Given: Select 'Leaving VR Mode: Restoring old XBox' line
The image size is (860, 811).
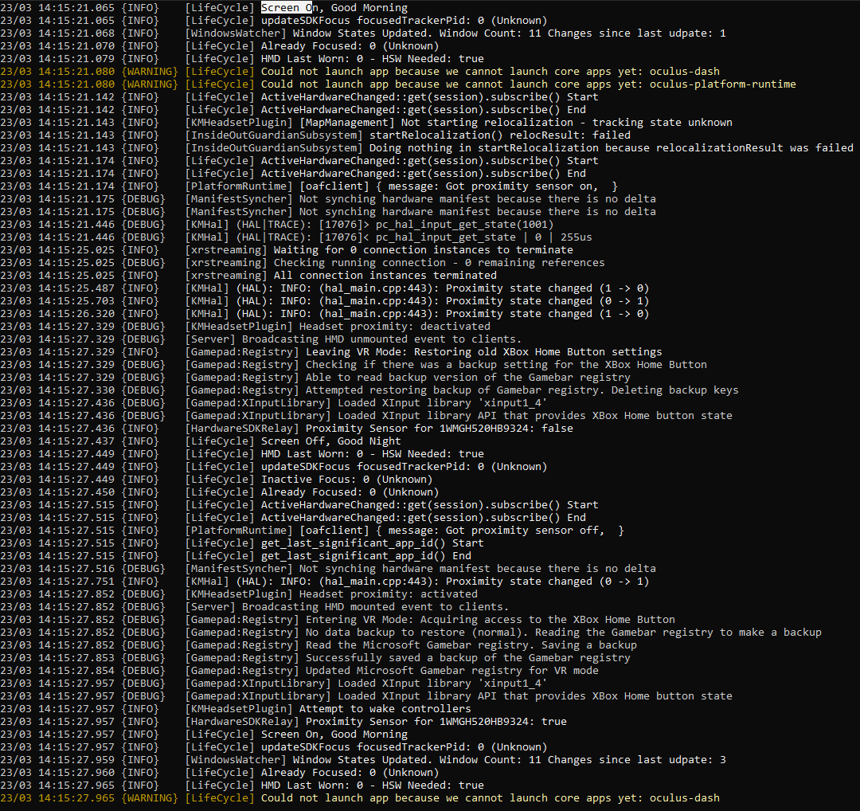Looking at the screenshot, I should click(331, 352).
